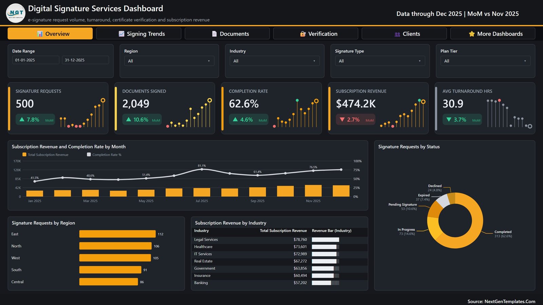543x305 pixels.
Task: Click the 7.8% MoM badge
Action: 35,120
